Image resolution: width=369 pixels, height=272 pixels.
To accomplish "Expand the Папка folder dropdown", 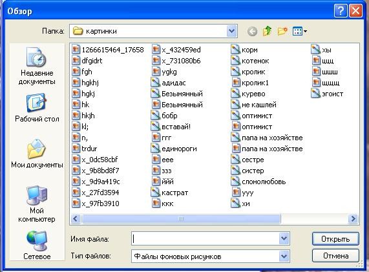I will [232, 31].
